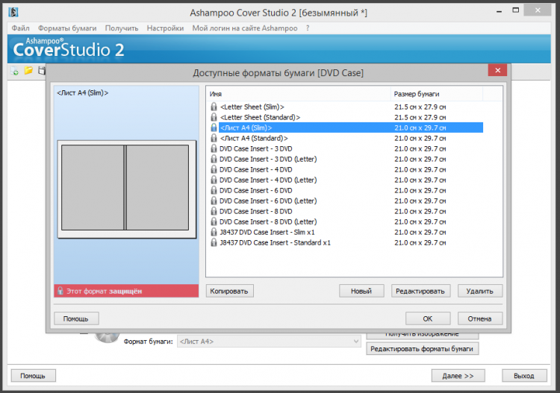Select DVD Case Insert - 3 DVD
This screenshot has height=393, width=560.
coord(255,148)
